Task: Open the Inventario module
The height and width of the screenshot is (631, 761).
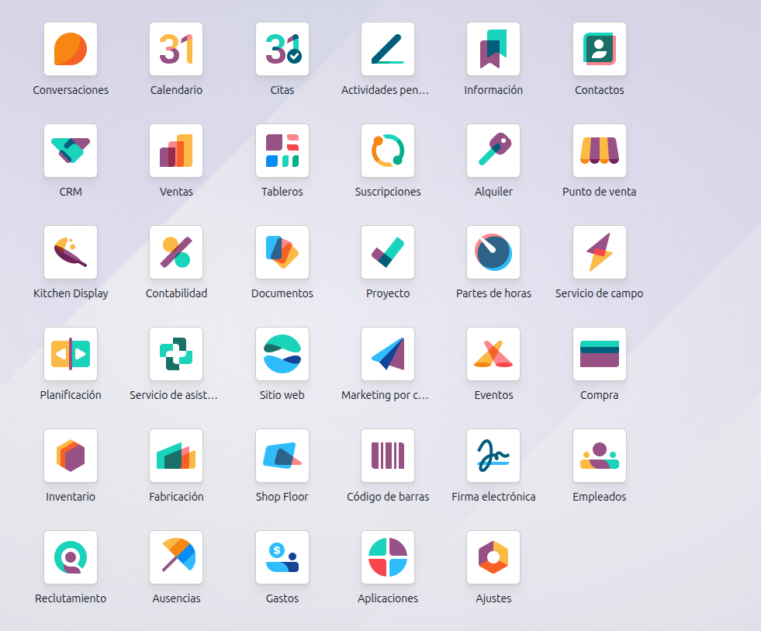Action: (x=71, y=455)
